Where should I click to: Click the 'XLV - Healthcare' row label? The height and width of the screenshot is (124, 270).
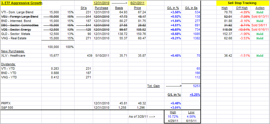(x=13, y=55)
